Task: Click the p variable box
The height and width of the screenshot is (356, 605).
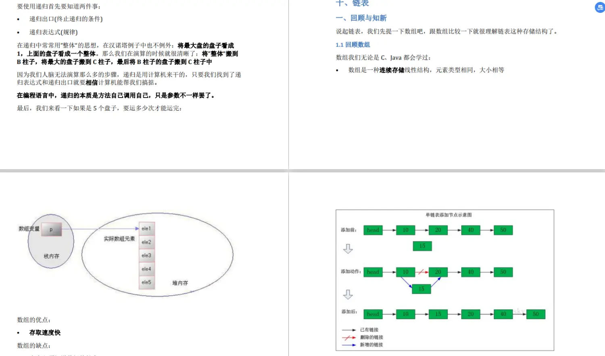Action: pyautogui.click(x=52, y=230)
